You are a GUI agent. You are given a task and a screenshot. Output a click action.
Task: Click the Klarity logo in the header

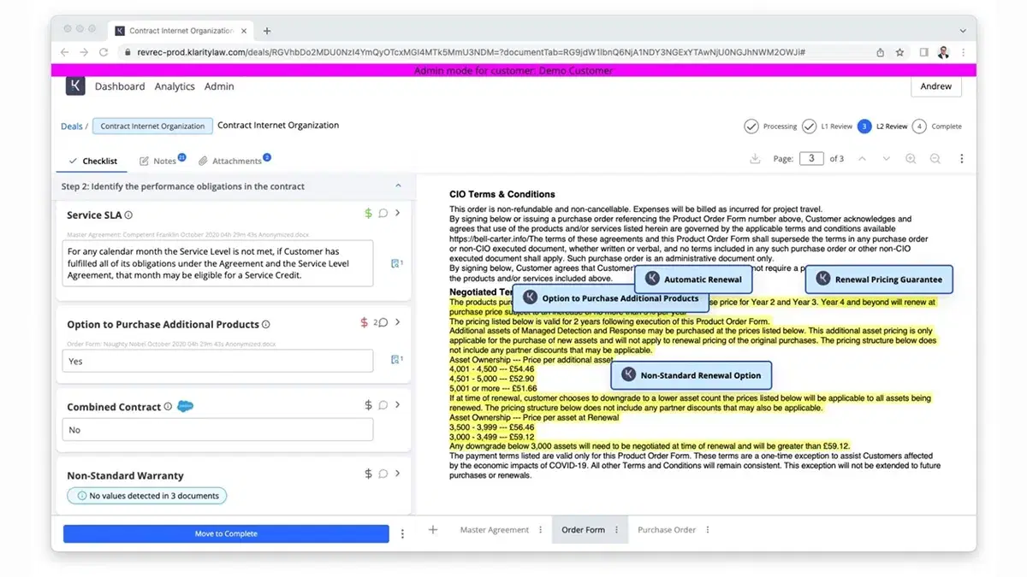[x=75, y=85]
